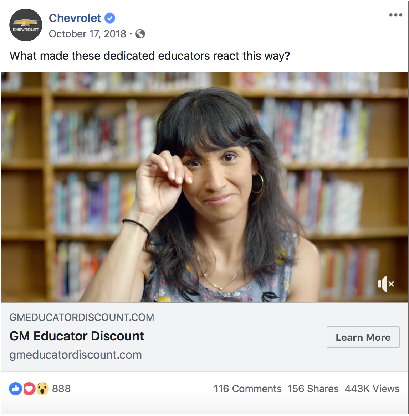Click the public globe audience icon
The height and width of the screenshot is (416, 409).
(x=140, y=34)
